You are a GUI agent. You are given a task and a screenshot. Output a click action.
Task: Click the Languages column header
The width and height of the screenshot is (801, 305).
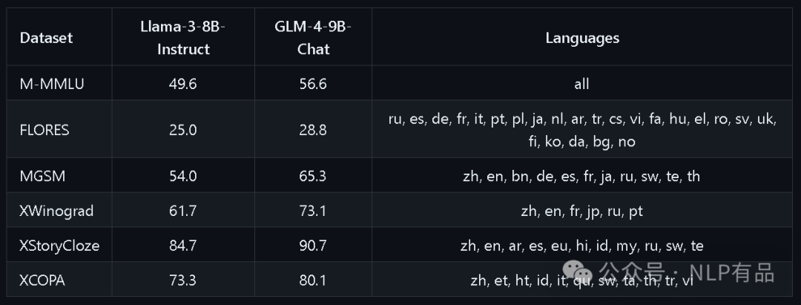tap(582, 38)
